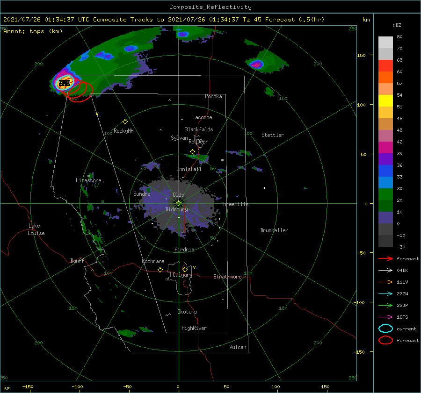
Task: Click the Strathmore label
Action: pos(228,277)
